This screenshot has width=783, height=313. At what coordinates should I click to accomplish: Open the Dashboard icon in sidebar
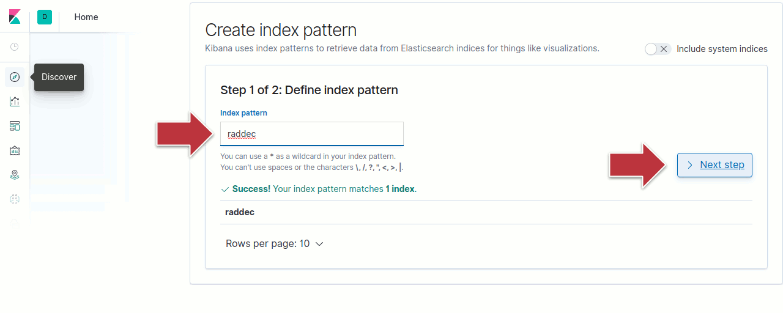(x=15, y=126)
